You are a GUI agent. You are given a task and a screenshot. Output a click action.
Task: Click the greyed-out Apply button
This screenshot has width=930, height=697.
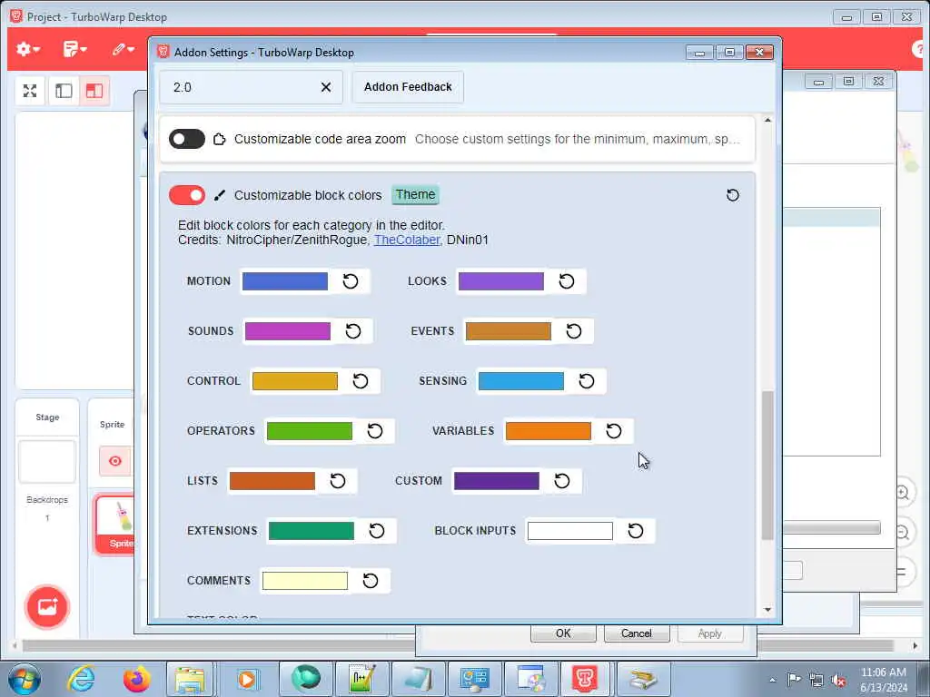pyautogui.click(x=710, y=633)
